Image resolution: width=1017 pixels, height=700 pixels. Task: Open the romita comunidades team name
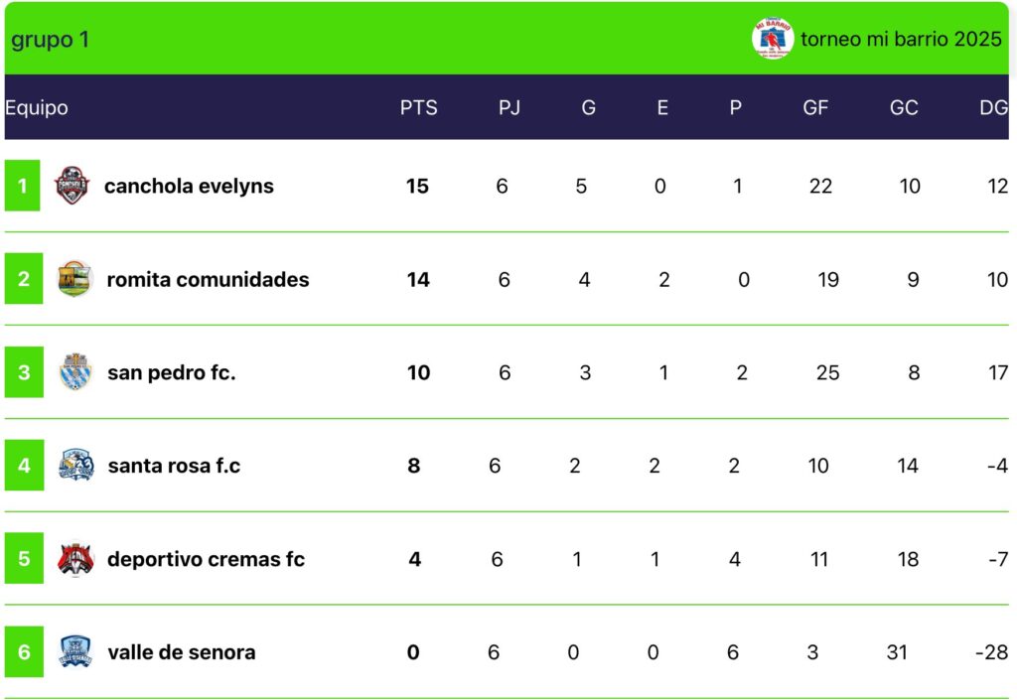[208, 279]
